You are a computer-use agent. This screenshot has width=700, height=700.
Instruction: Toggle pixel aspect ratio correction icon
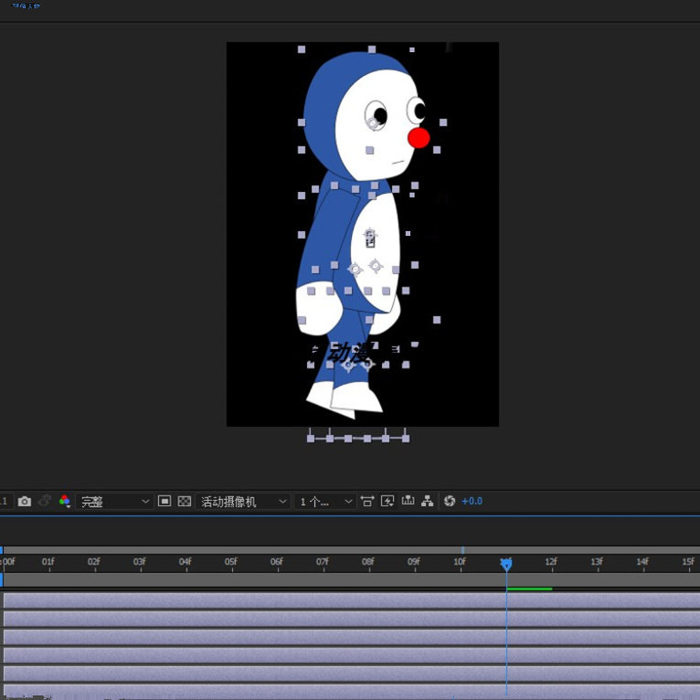point(367,502)
